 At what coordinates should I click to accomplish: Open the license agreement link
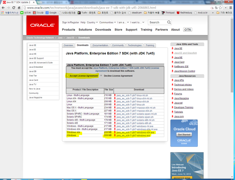(x=127, y=69)
